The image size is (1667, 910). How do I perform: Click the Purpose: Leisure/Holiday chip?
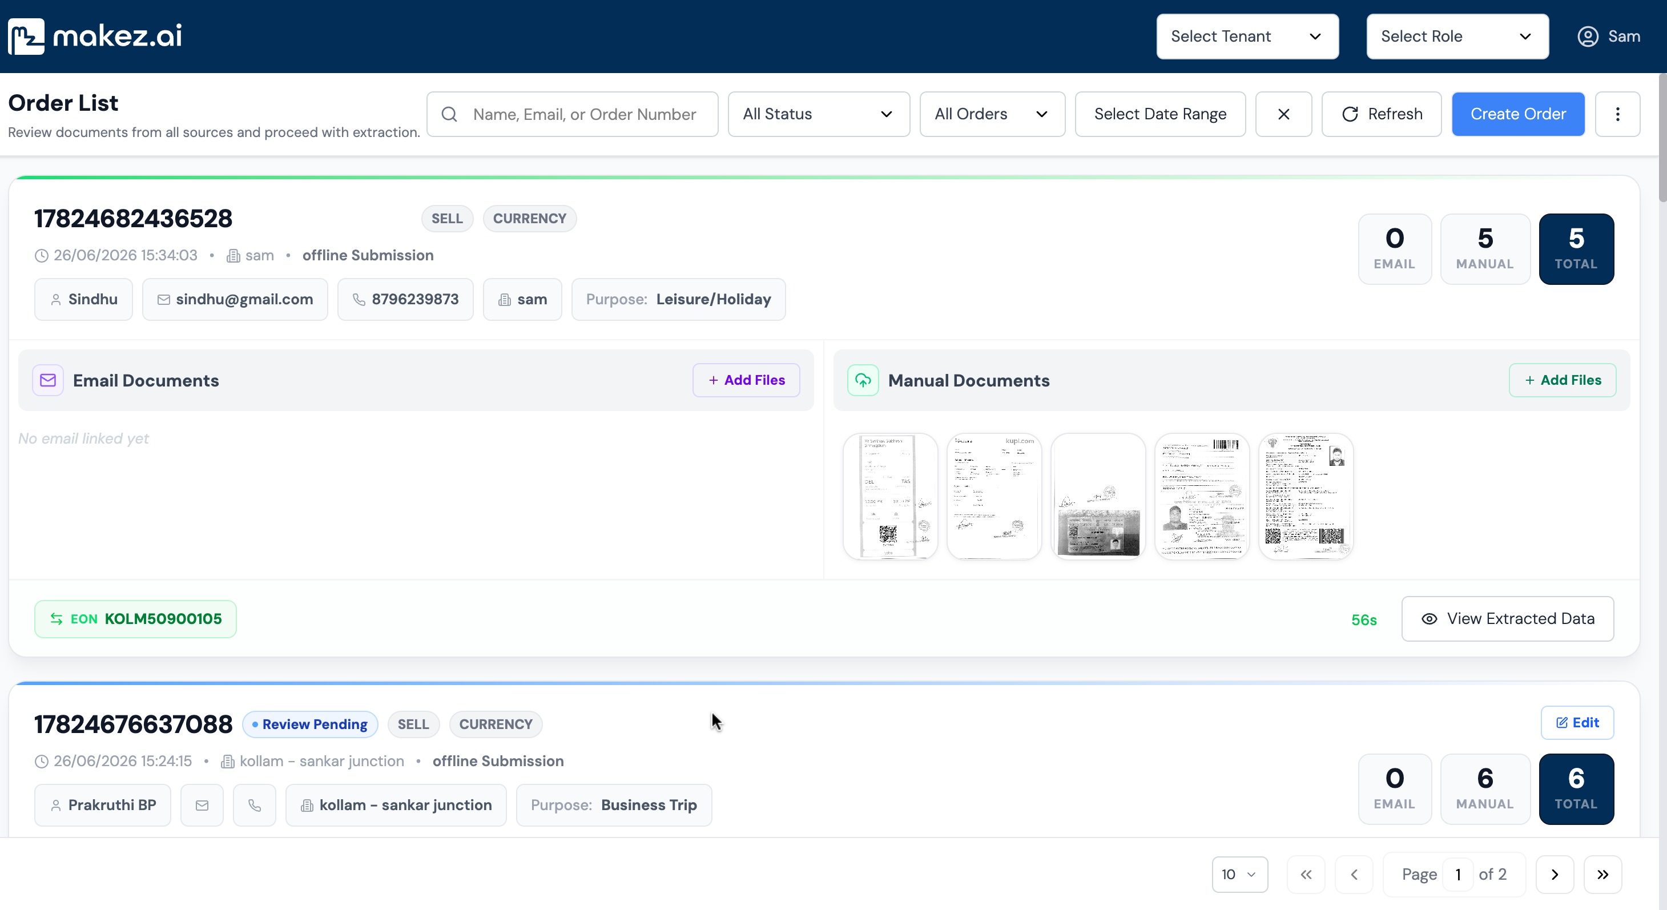[x=678, y=300]
